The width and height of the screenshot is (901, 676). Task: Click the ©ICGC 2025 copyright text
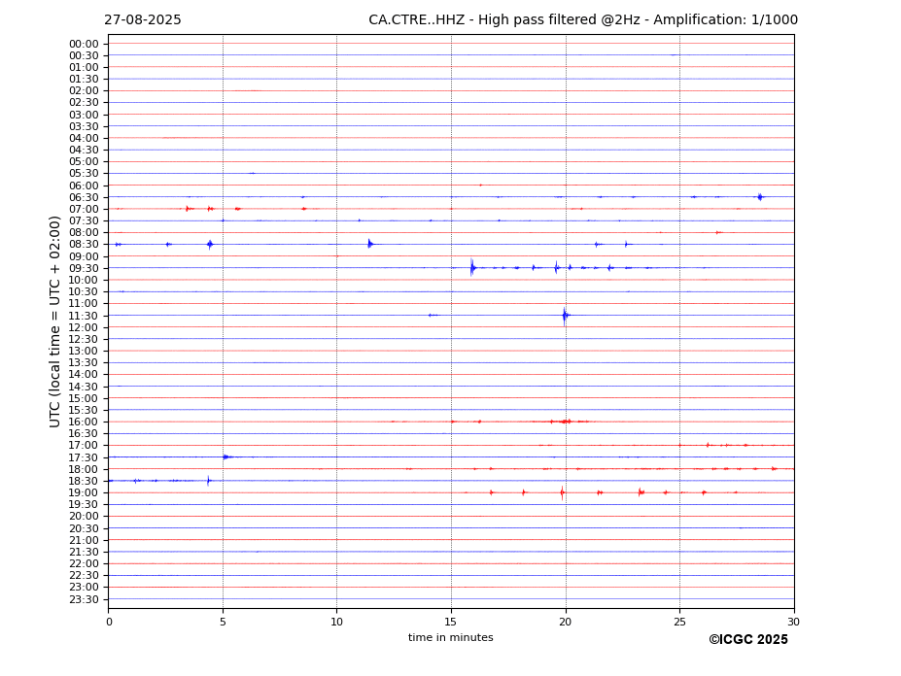pos(748,640)
